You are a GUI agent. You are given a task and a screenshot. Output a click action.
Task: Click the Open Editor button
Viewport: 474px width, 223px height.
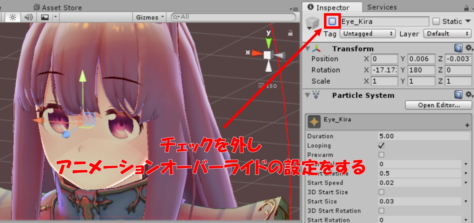[x=438, y=105]
